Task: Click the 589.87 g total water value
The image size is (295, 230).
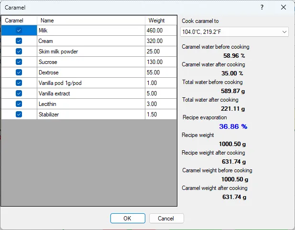Action: [233, 91]
